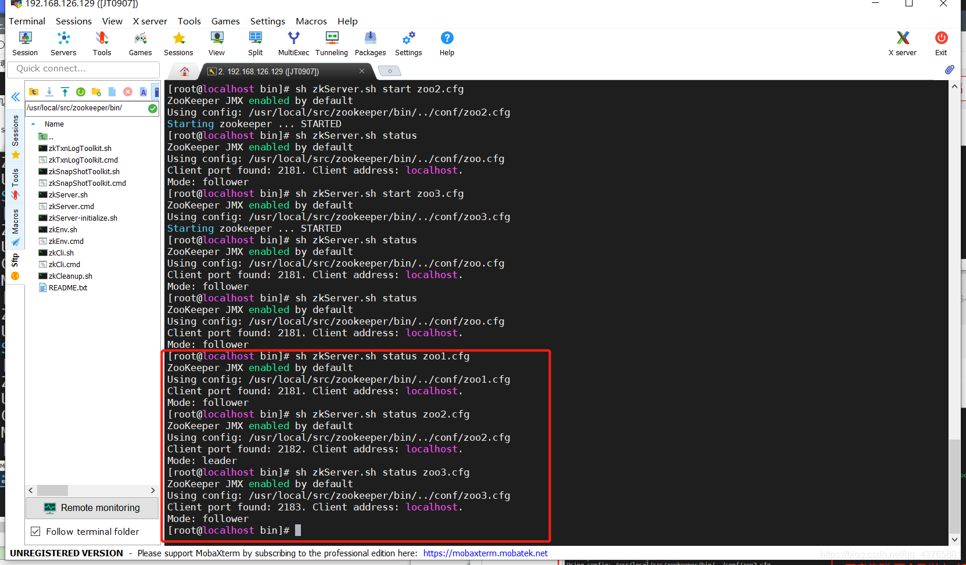Click terminal scrollbar up arrow
This screenshot has height=565, width=966.
(954, 87)
